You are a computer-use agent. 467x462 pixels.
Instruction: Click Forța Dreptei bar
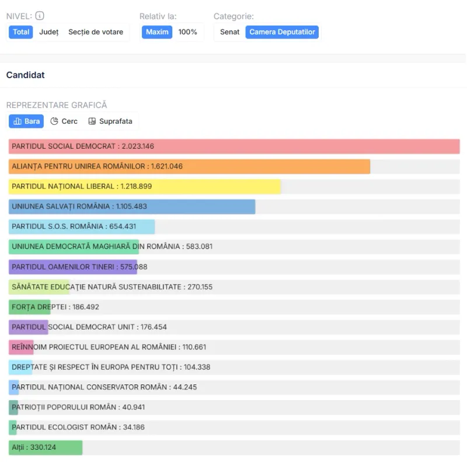tap(30, 307)
